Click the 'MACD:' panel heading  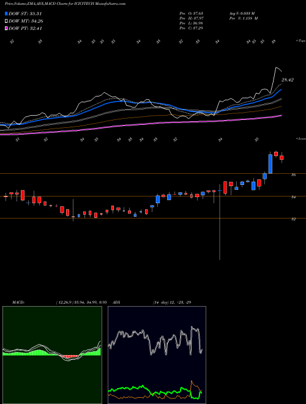click(18, 302)
